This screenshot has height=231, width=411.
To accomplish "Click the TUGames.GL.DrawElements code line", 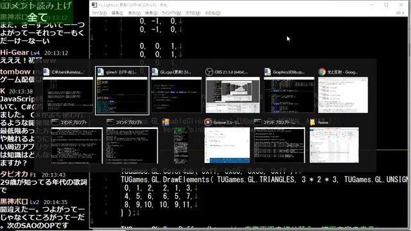I will (265, 180).
